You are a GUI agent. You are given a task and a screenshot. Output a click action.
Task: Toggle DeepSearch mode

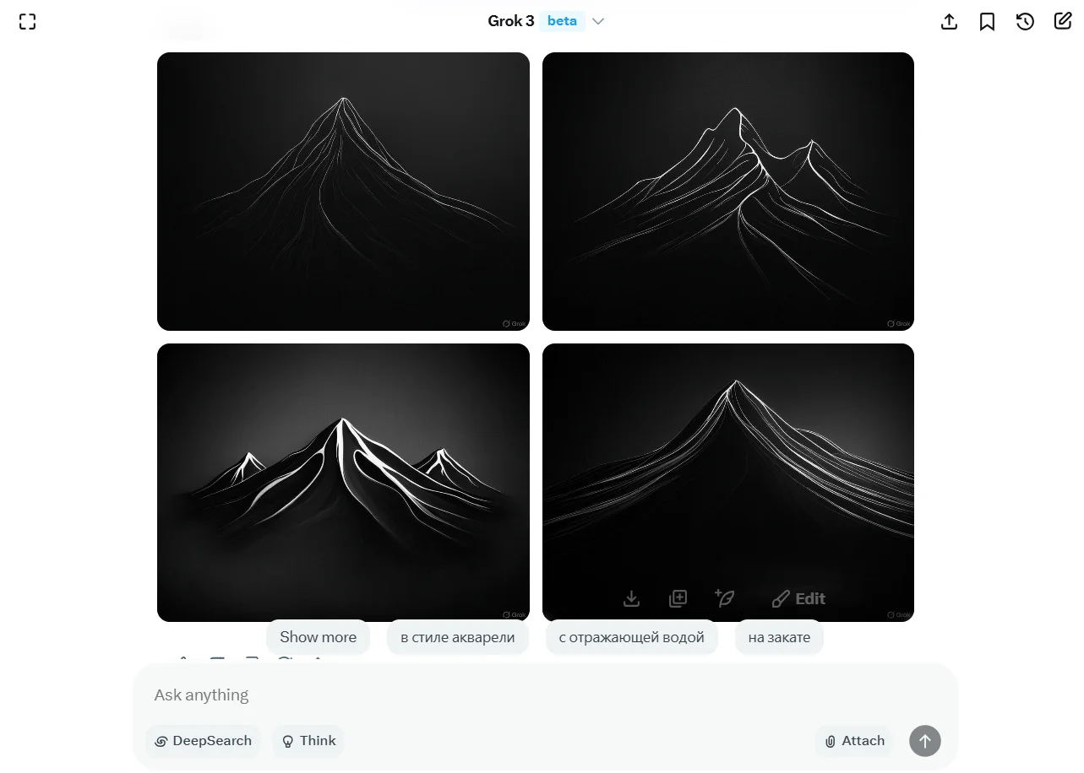coord(203,741)
